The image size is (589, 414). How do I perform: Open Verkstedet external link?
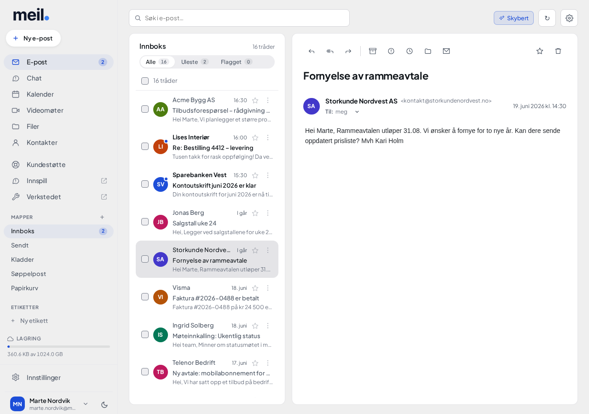point(59,197)
